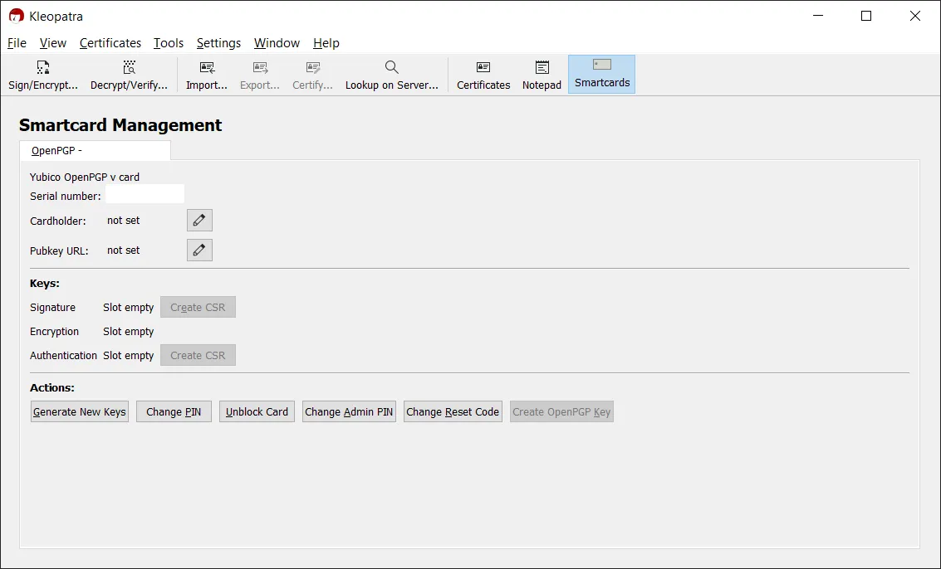Open the File menu

(17, 43)
